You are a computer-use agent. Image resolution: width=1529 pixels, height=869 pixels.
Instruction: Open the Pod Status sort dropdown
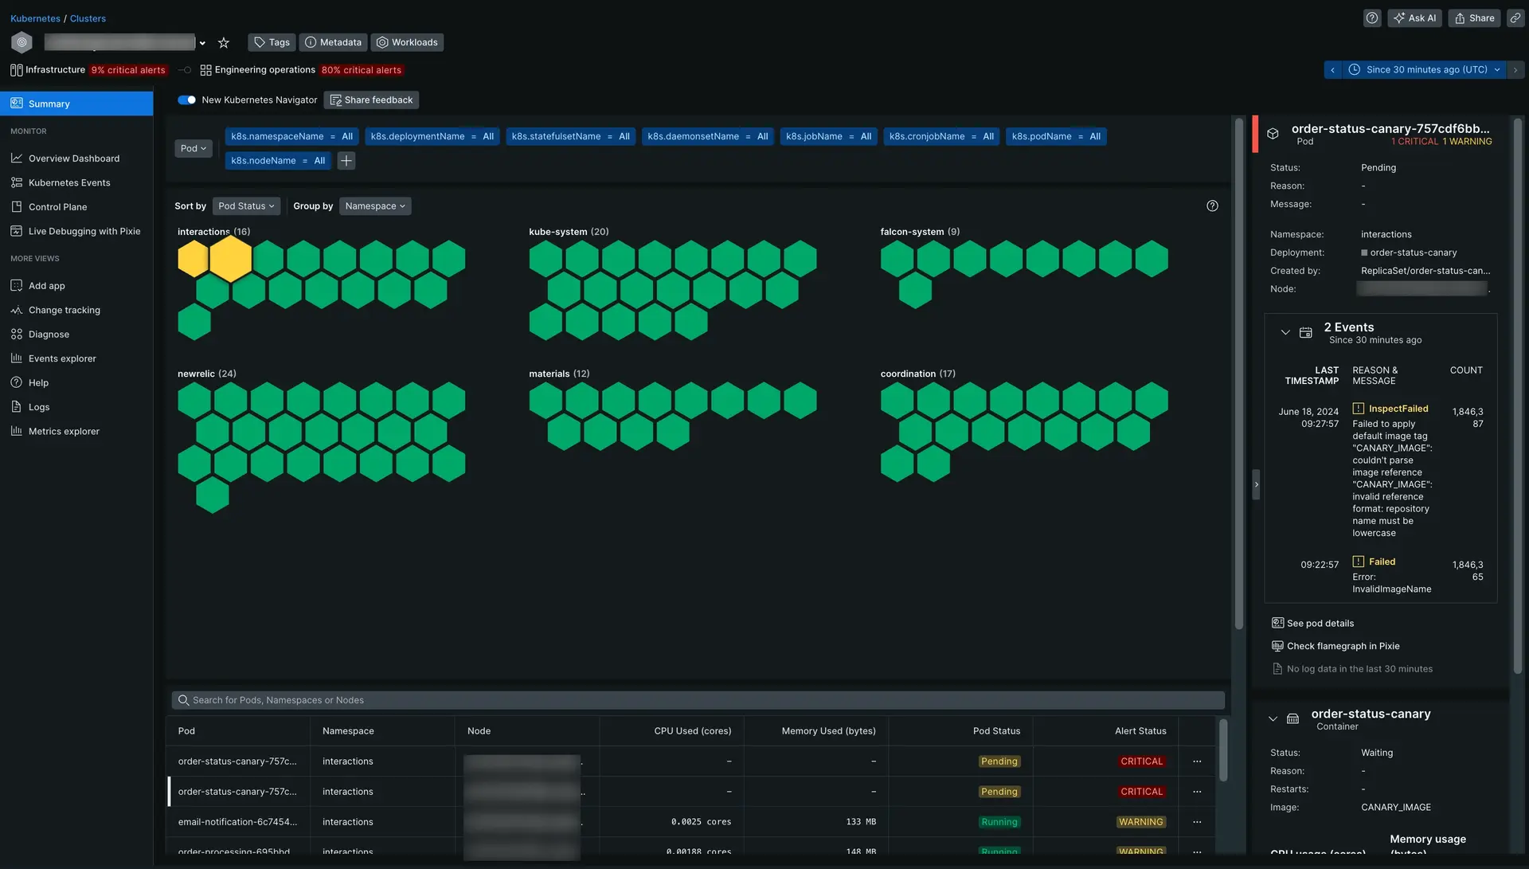pos(246,206)
